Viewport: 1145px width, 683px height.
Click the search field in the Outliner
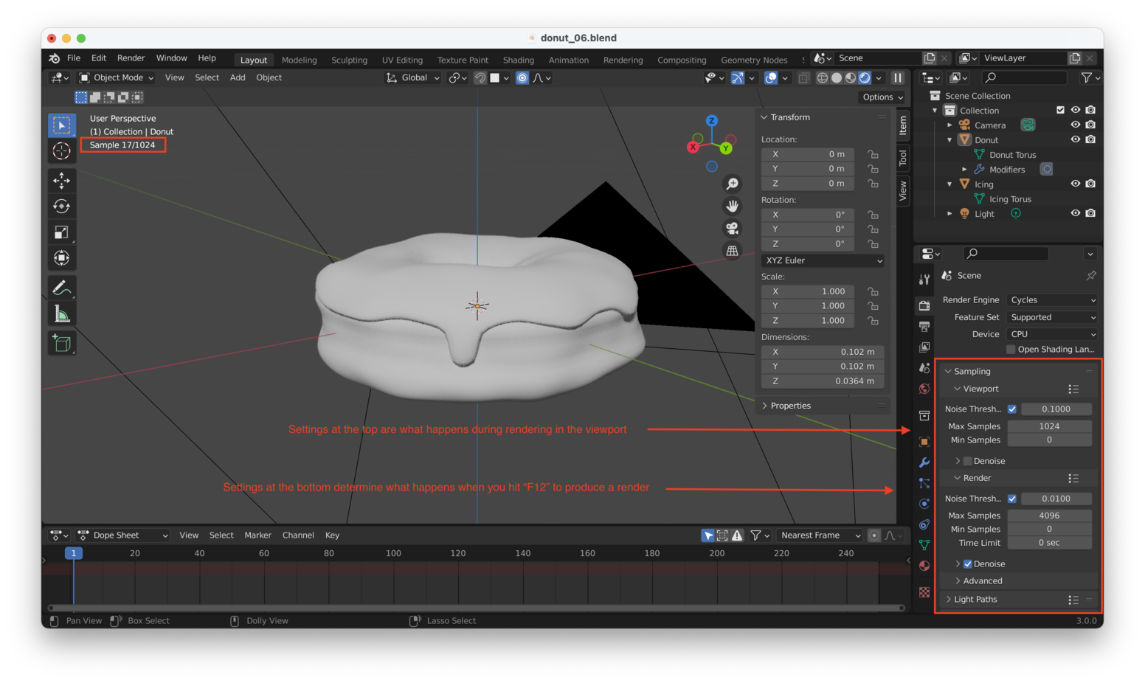(x=1025, y=77)
